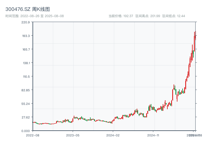Click the 0.000 y-axis label
Image resolution: width=217 pixels, height=163 pixels.
[x=25, y=131]
